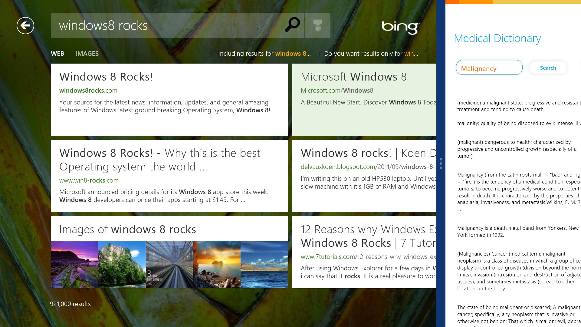
Task: Click the magnifier search icon in Bing
Action: pyautogui.click(x=292, y=25)
